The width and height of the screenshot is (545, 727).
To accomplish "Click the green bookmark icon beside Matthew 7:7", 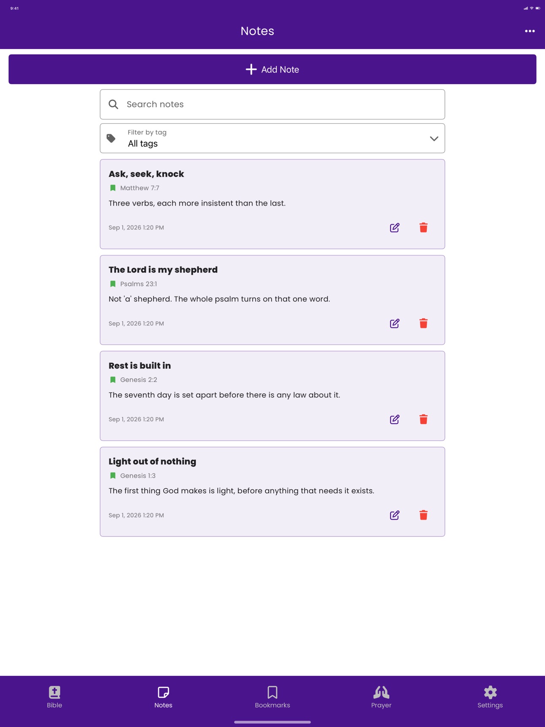I will tap(113, 188).
